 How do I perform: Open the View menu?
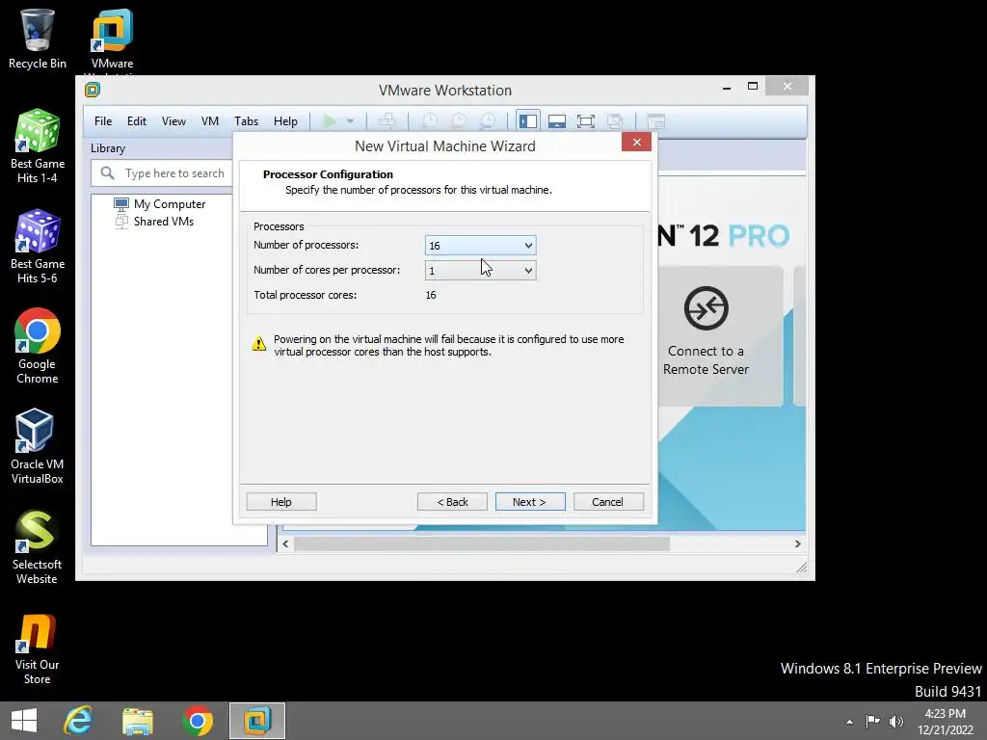tap(173, 120)
